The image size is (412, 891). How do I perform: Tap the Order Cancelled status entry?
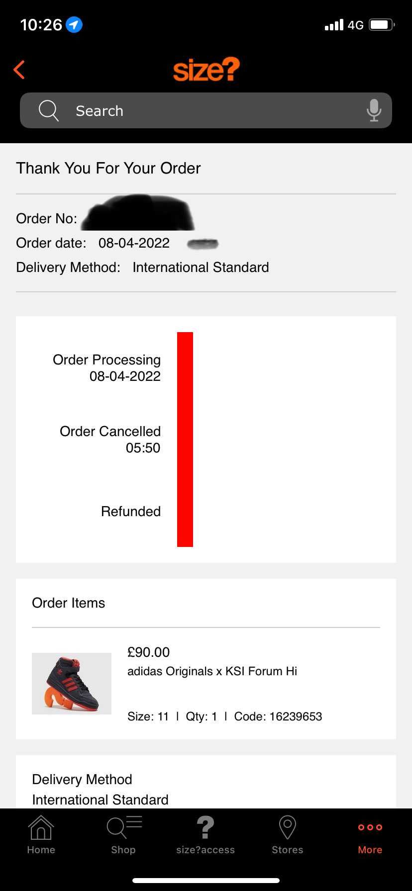click(x=110, y=440)
